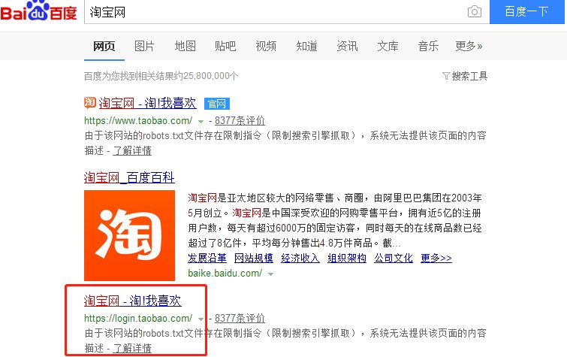The width and height of the screenshot is (567, 357).
Task: Open the 视频 tab
Action: 266,47
